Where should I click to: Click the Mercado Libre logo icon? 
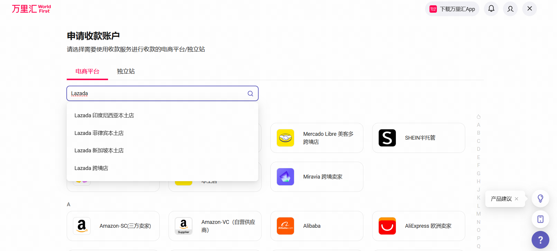pyautogui.click(x=285, y=138)
